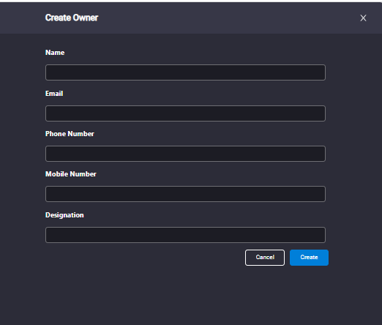The height and width of the screenshot is (325, 382).
Task: Click the "Email" field label
Action: pos(54,94)
